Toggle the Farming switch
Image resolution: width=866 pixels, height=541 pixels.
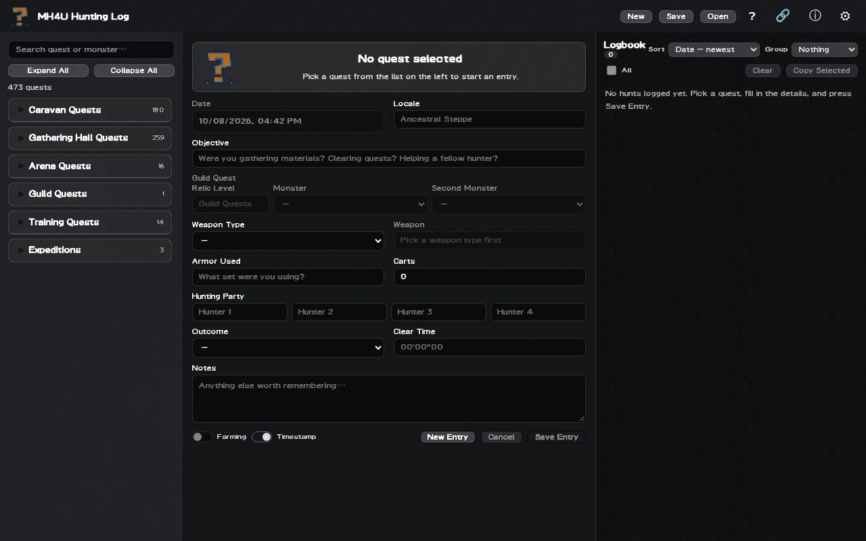coord(202,437)
